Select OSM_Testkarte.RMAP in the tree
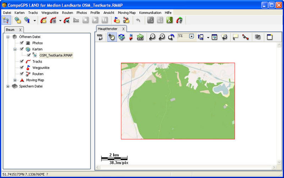Viewport: 284px width, 178px height. point(56,55)
